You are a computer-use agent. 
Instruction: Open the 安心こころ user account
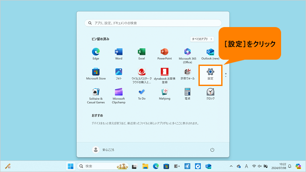[103, 150]
